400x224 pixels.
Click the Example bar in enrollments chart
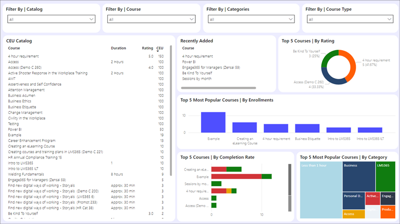[213, 122]
